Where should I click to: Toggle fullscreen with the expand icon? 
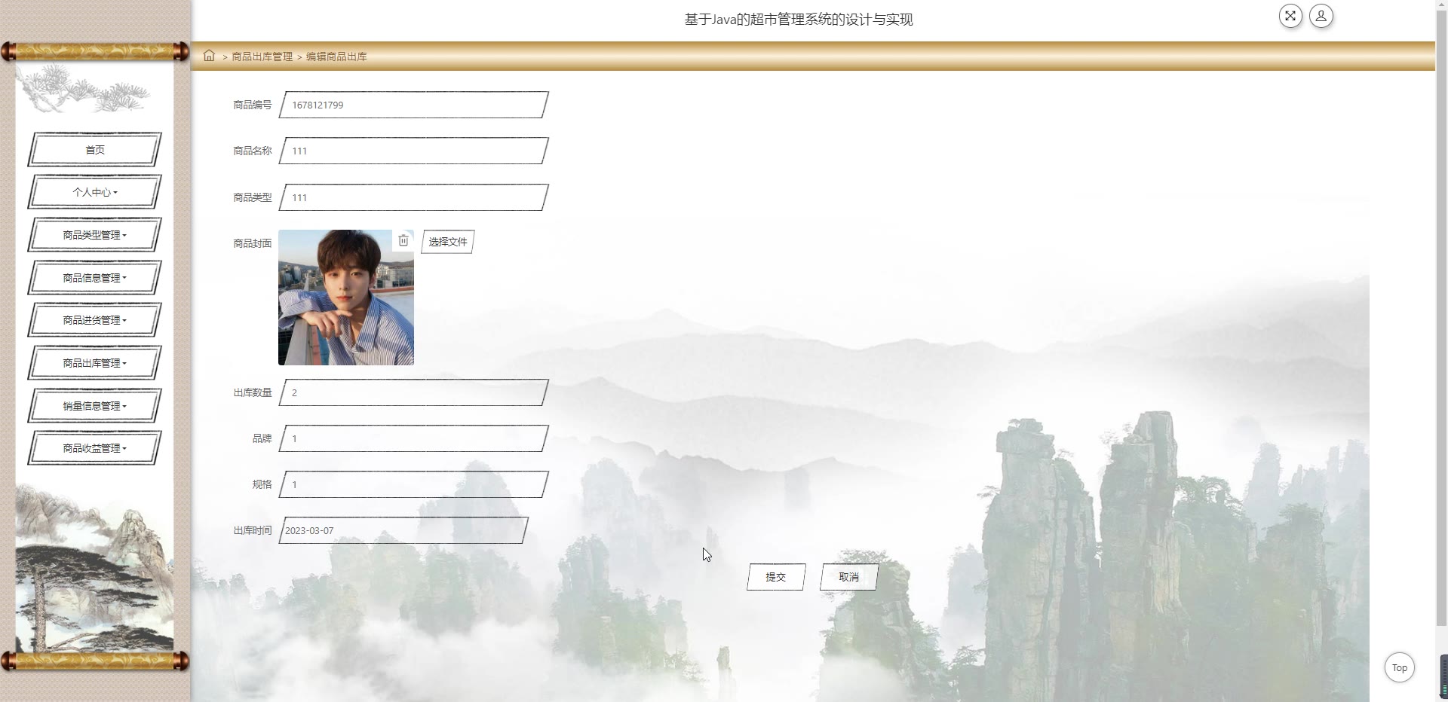1290,16
